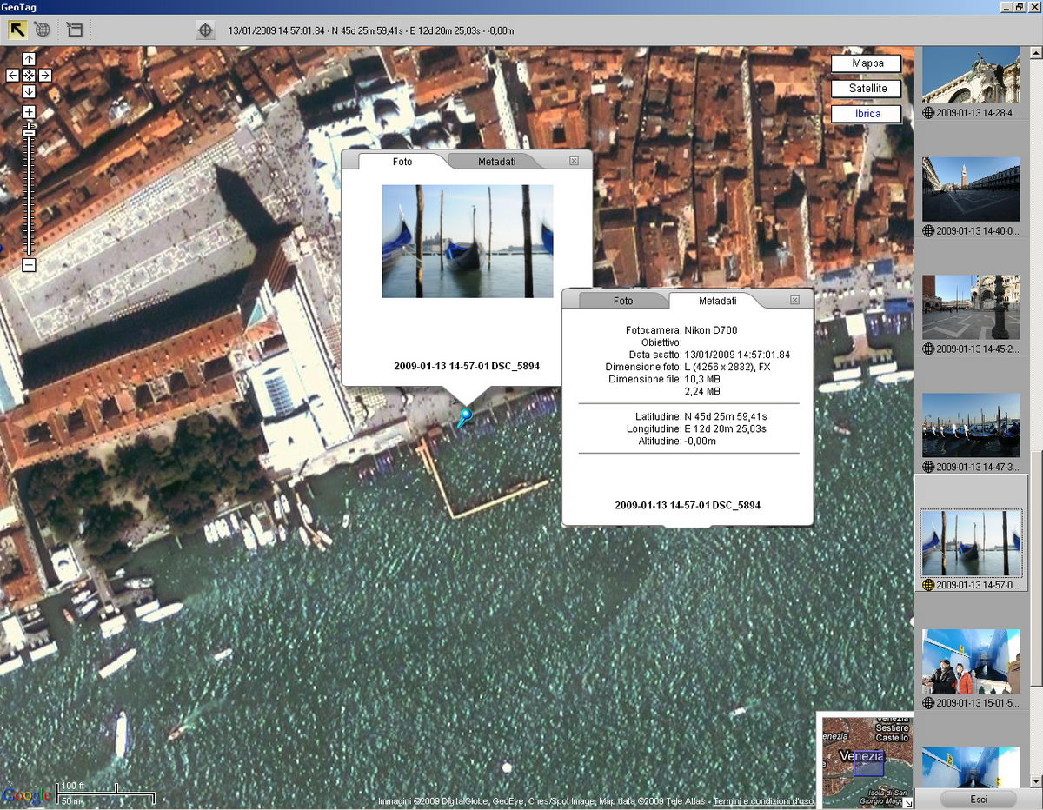1043x810 pixels.
Task: Close the gondola photo popup
Action: pos(574,161)
